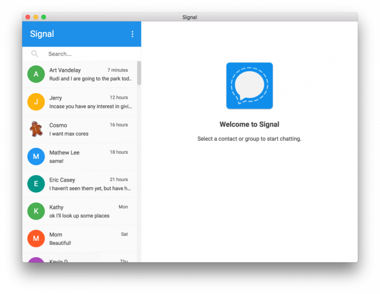Click the Search input field

[86, 54]
